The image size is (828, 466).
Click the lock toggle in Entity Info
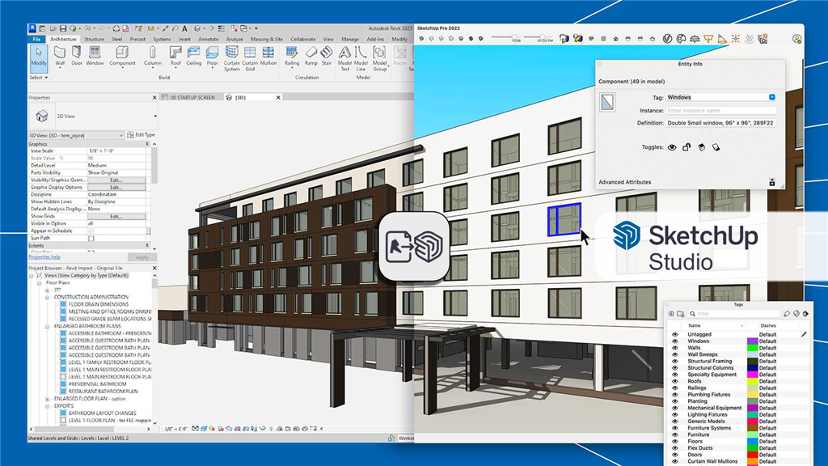[686, 147]
